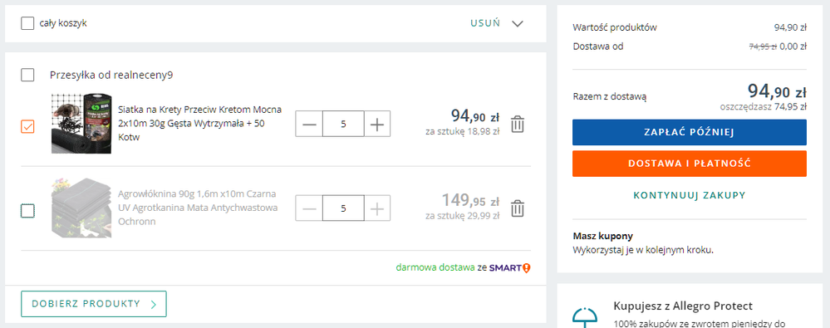Image resolution: width=830 pixels, height=328 pixels.
Task: Decrease Siatka na Krety quantity with minus
Action: pyautogui.click(x=309, y=125)
